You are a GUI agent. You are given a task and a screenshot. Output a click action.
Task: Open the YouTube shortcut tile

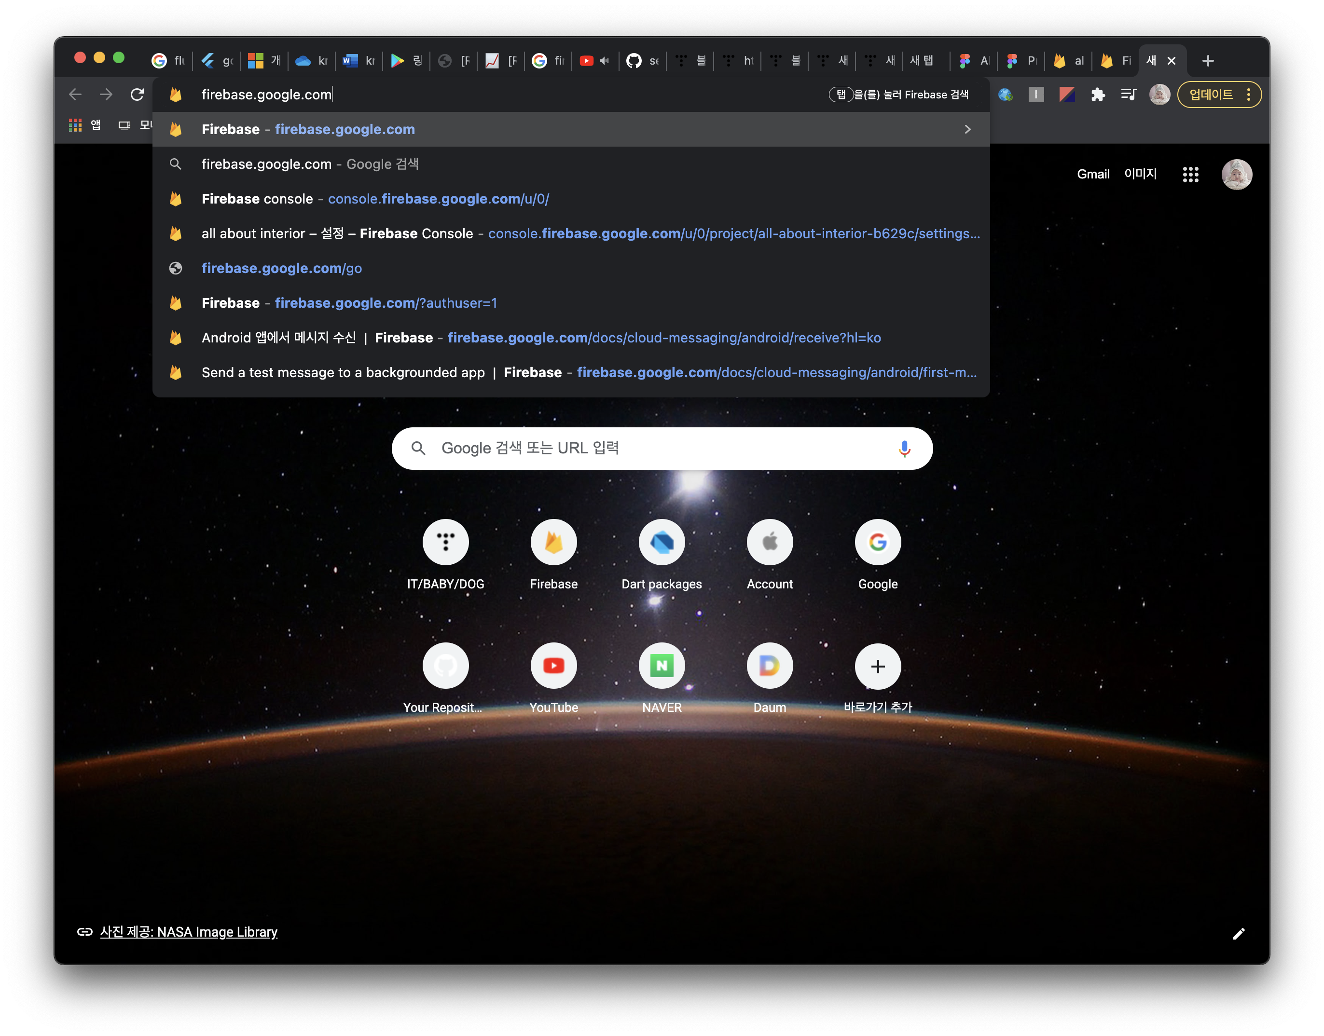[553, 666]
